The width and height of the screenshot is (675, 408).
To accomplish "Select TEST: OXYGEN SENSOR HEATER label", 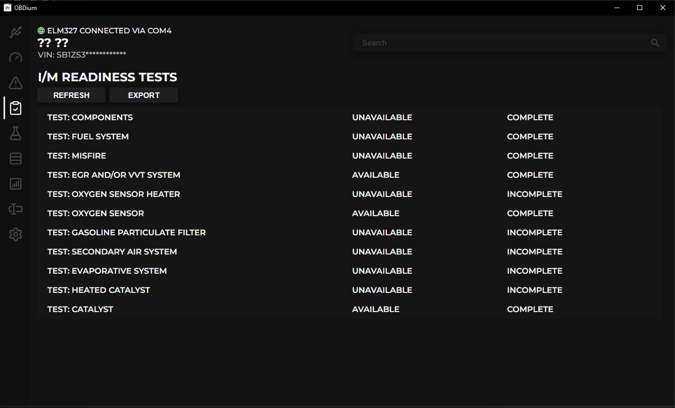I will (x=114, y=194).
